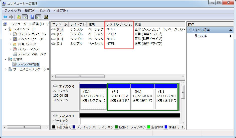The image size is (236, 138).
Task: Click the 共有フォルダー icon
Action: pyautogui.click(x=15, y=44)
